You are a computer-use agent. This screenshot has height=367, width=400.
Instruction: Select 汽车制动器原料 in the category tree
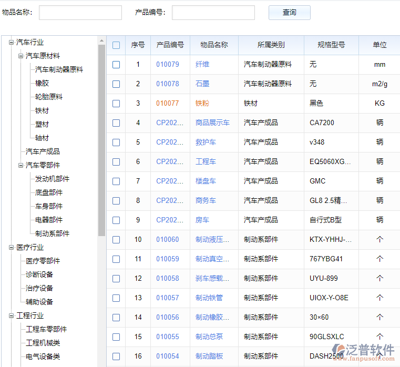59,70
